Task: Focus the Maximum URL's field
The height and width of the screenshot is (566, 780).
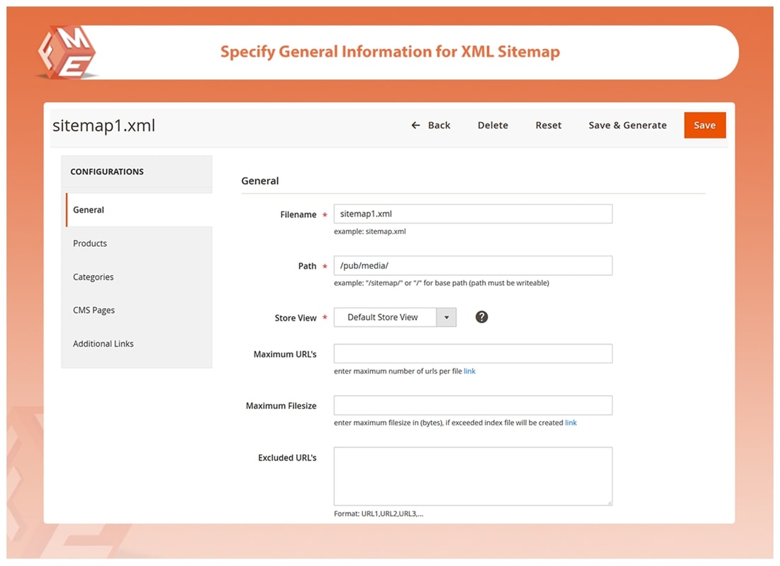Action: (473, 354)
